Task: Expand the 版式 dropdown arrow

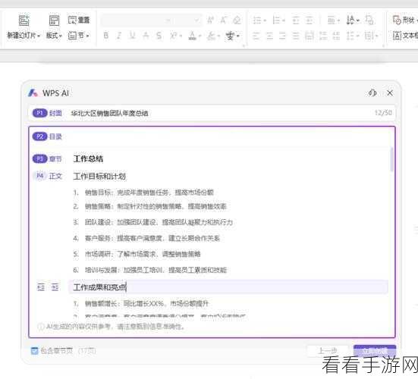Action: (61, 36)
